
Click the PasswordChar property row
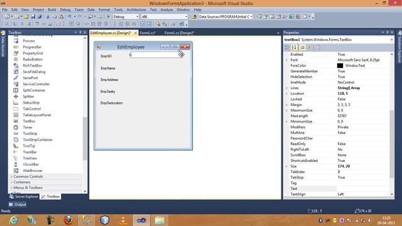337,138
